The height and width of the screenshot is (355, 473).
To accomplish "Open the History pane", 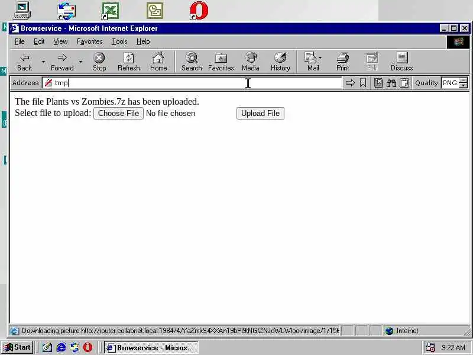I will point(280,62).
